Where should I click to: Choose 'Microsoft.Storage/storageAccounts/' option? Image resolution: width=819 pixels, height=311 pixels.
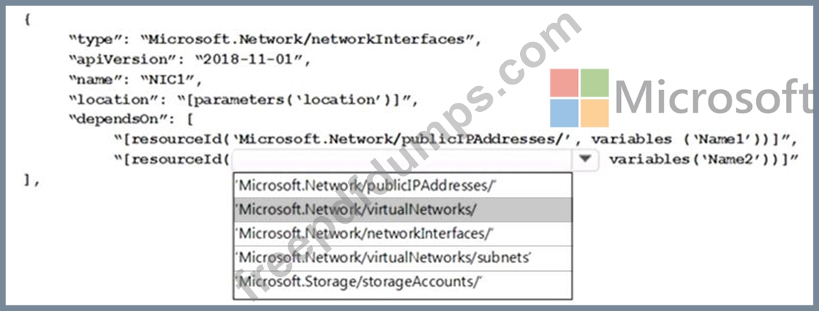pyautogui.click(x=402, y=282)
